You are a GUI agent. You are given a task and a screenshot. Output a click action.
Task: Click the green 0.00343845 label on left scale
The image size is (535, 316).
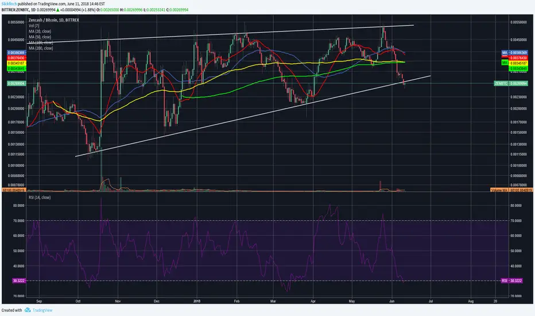[17, 69]
